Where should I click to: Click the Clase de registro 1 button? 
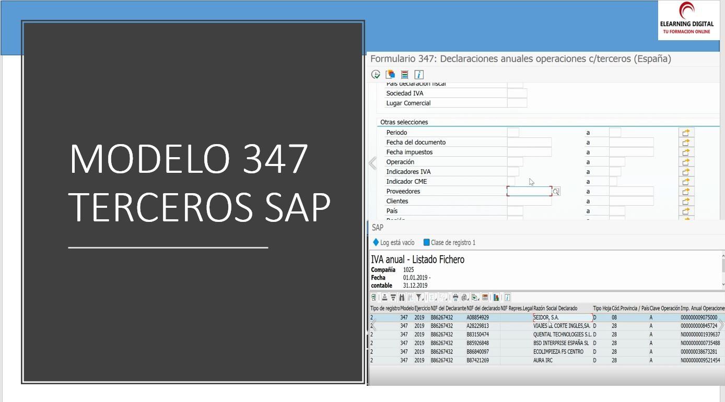(449, 243)
